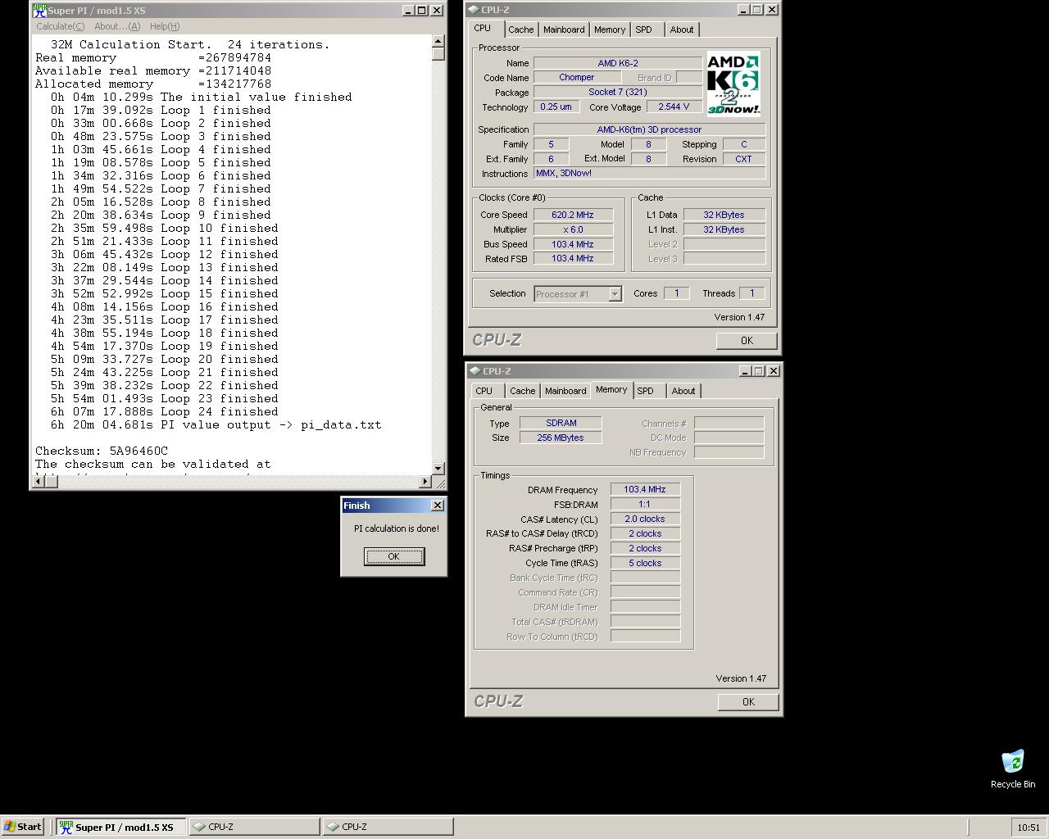The width and height of the screenshot is (1049, 839).
Task: Click the L1 Data 32 KBytes value
Action: tap(724, 215)
